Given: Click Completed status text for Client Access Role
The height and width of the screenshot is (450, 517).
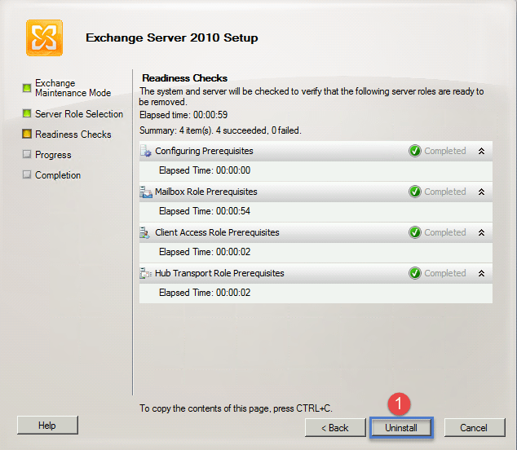Looking at the screenshot, I should pos(445,233).
